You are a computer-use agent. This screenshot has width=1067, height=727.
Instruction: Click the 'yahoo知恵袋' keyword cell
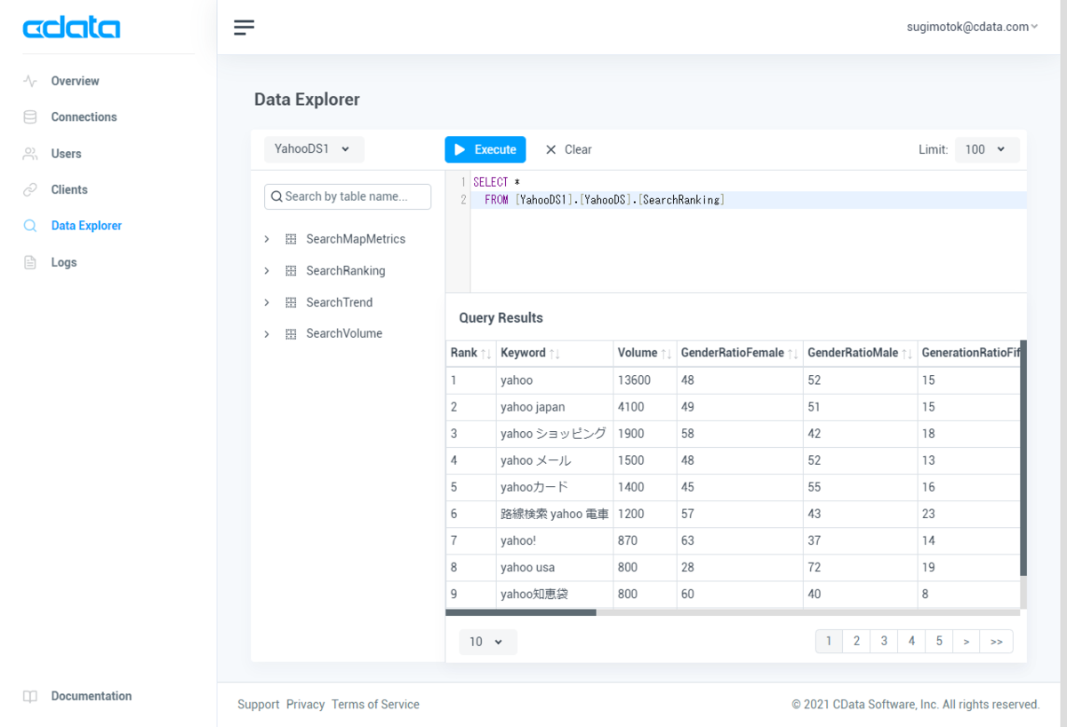[555, 594]
